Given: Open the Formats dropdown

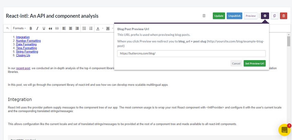Looking at the screenshot, I should pyautogui.click(x=19, y=28).
